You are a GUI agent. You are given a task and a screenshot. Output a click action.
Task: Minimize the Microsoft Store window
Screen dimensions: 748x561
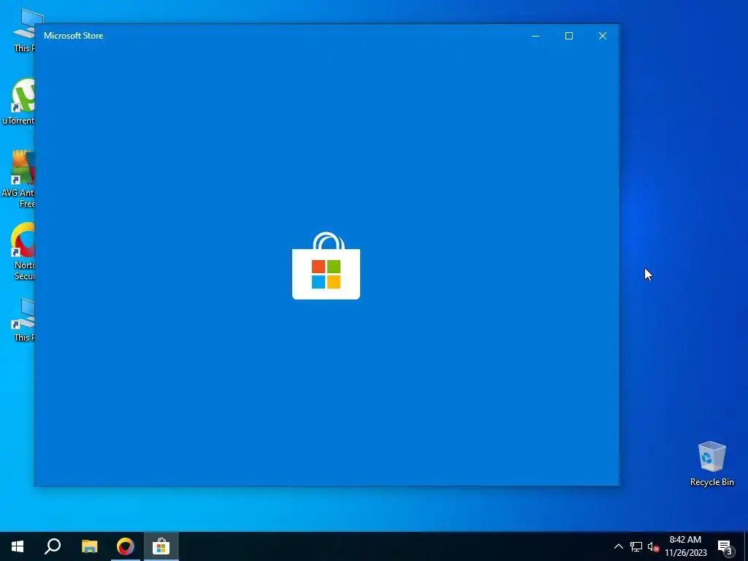[x=535, y=36]
